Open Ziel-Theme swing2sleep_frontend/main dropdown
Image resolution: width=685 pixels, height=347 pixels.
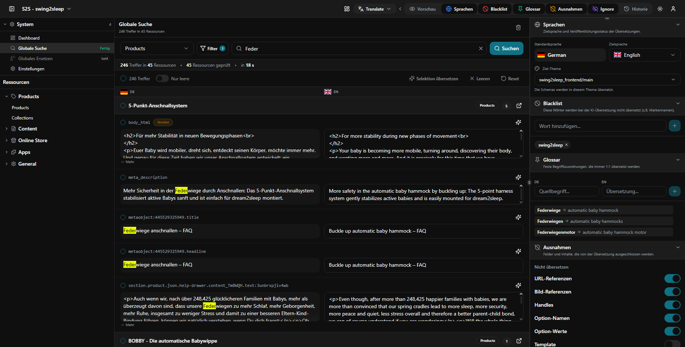tap(607, 80)
